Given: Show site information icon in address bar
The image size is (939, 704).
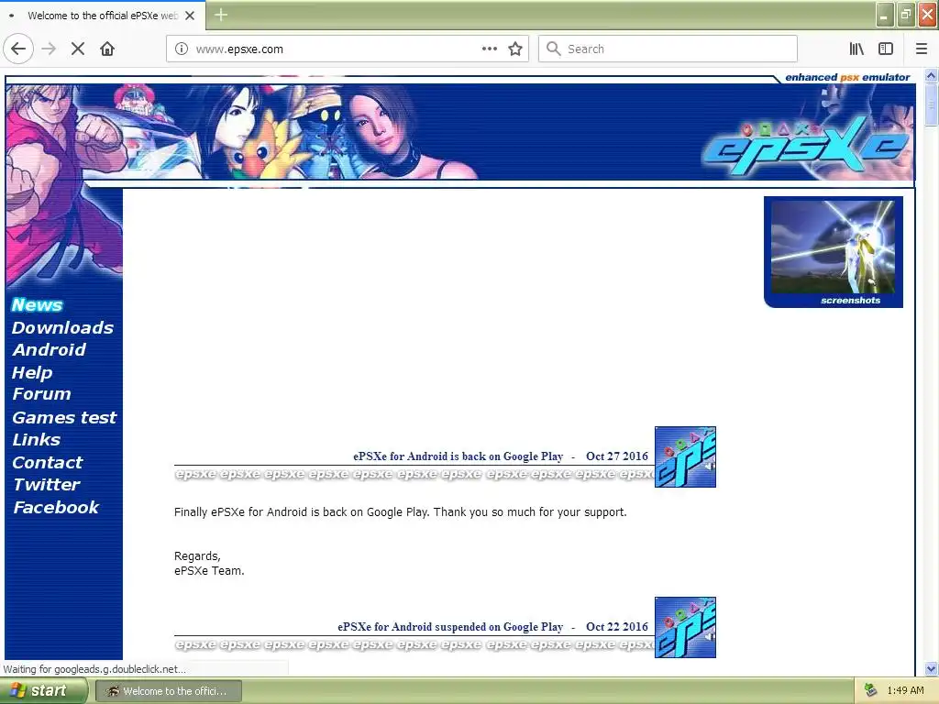Looking at the screenshot, I should [182, 49].
